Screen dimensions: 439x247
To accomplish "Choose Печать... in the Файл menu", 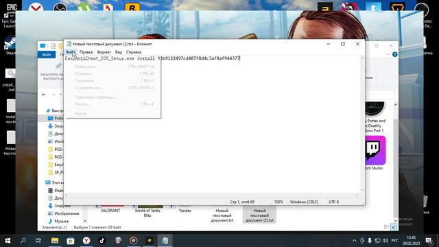I will (113, 104).
